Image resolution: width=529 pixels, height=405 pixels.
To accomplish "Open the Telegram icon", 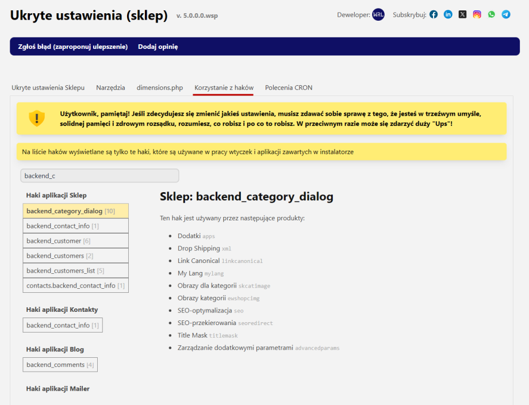I will pyautogui.click(x=506, y=14).
